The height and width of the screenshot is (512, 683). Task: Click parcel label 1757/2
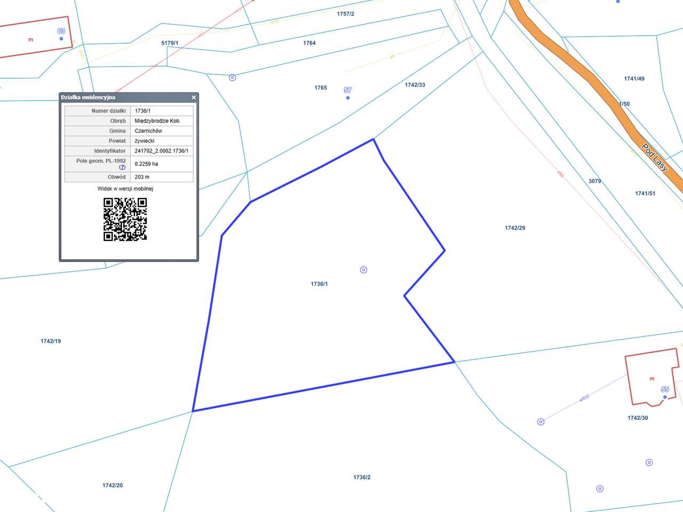[x=345, y=14]
